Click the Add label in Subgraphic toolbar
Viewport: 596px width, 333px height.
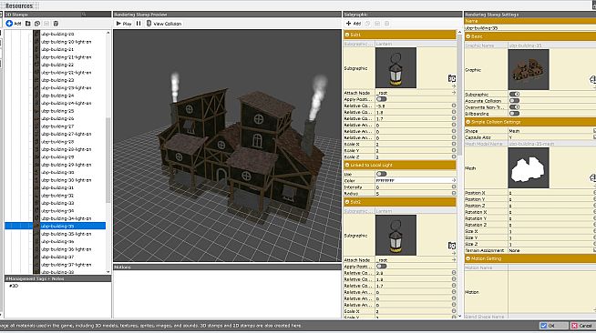(x=357, y=24)
